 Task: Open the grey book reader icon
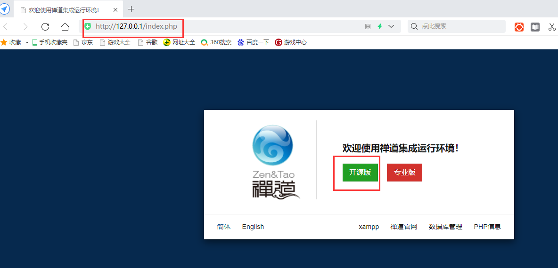click(x=535, y=27)
